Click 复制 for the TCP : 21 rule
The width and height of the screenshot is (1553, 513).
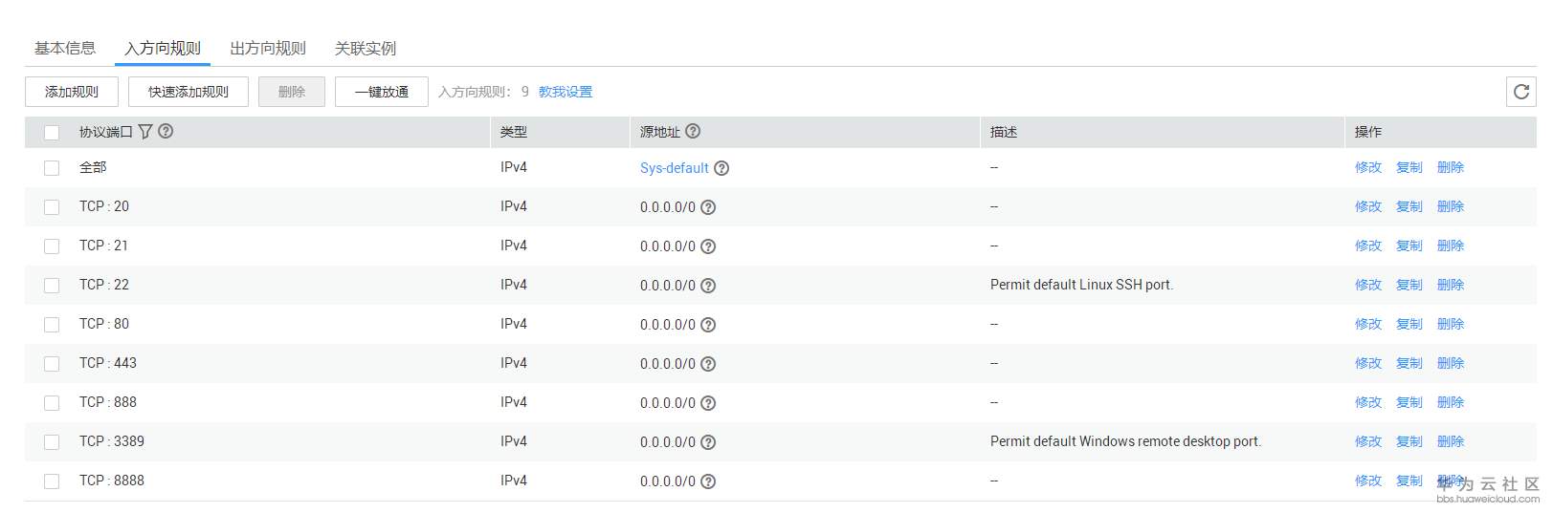coord(1409,246)
